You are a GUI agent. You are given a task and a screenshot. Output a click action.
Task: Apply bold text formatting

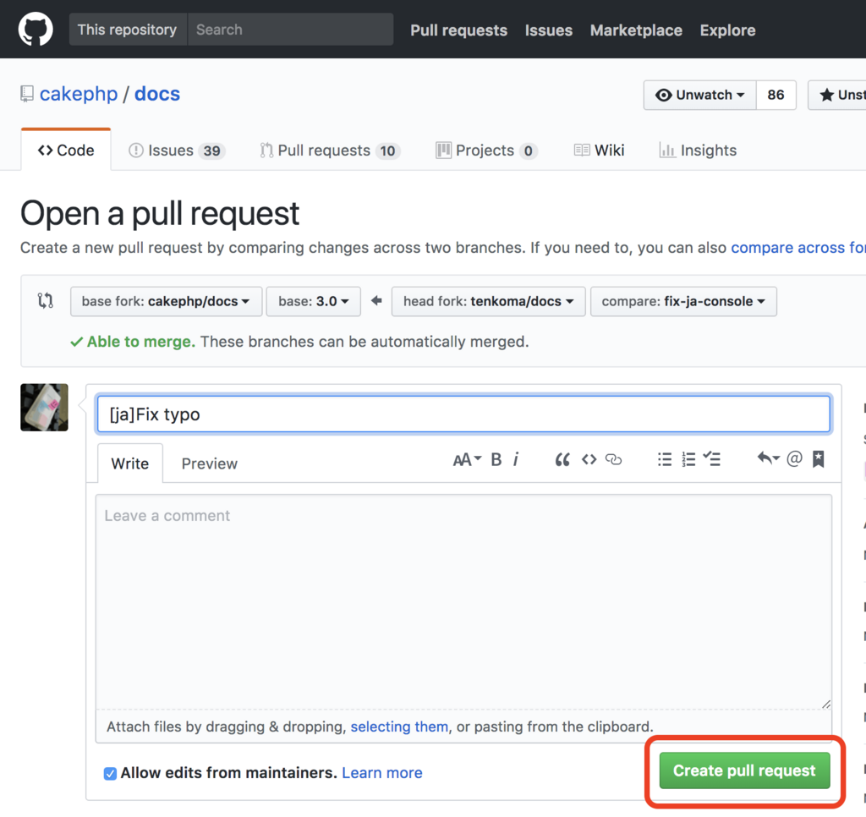pyautogui.click(x=496, y=459)
